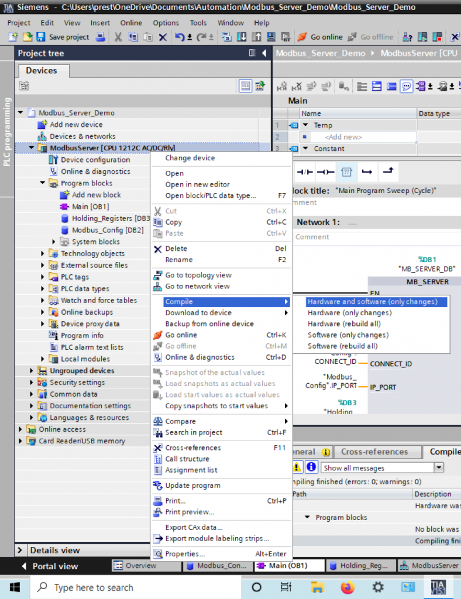This screenshot has height=599, width=461.
Task: Collapse the Temp section in the interface table
Action: point(305,125)
